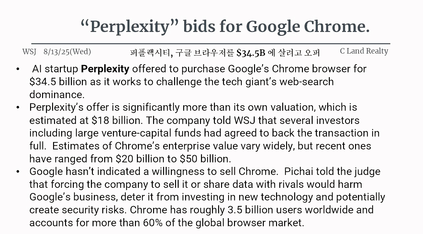Click the bold word Perplexity in first bullet

[105, 69]
